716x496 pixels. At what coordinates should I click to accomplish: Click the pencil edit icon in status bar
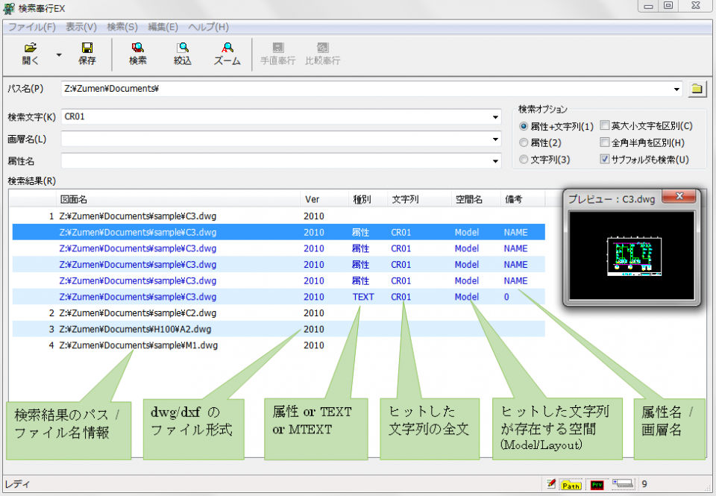click(550, 484)
